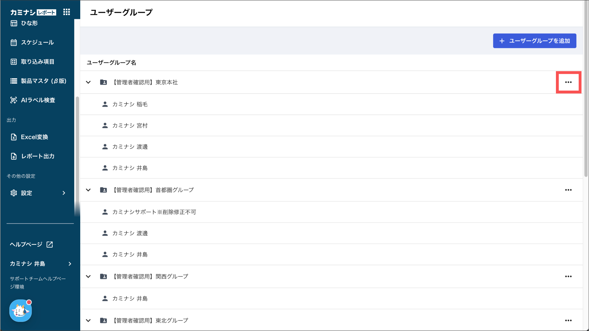The width and height of the screenshot is (589, 331).
Task: Open more options for 首都圏グループ
Action: coord(568,190)
